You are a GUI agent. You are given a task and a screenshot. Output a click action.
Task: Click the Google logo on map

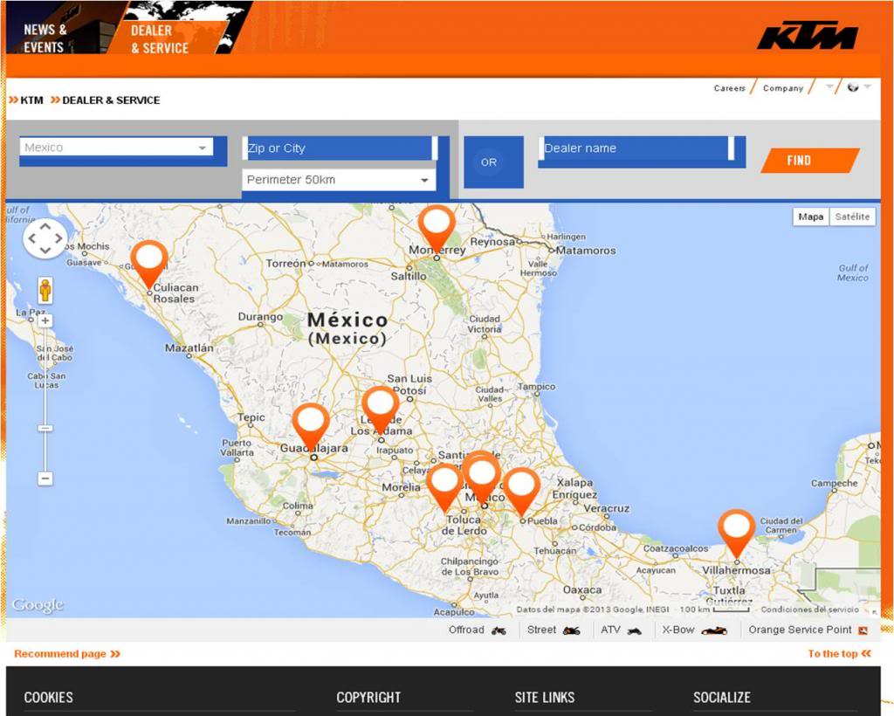[x=38, y=604]
